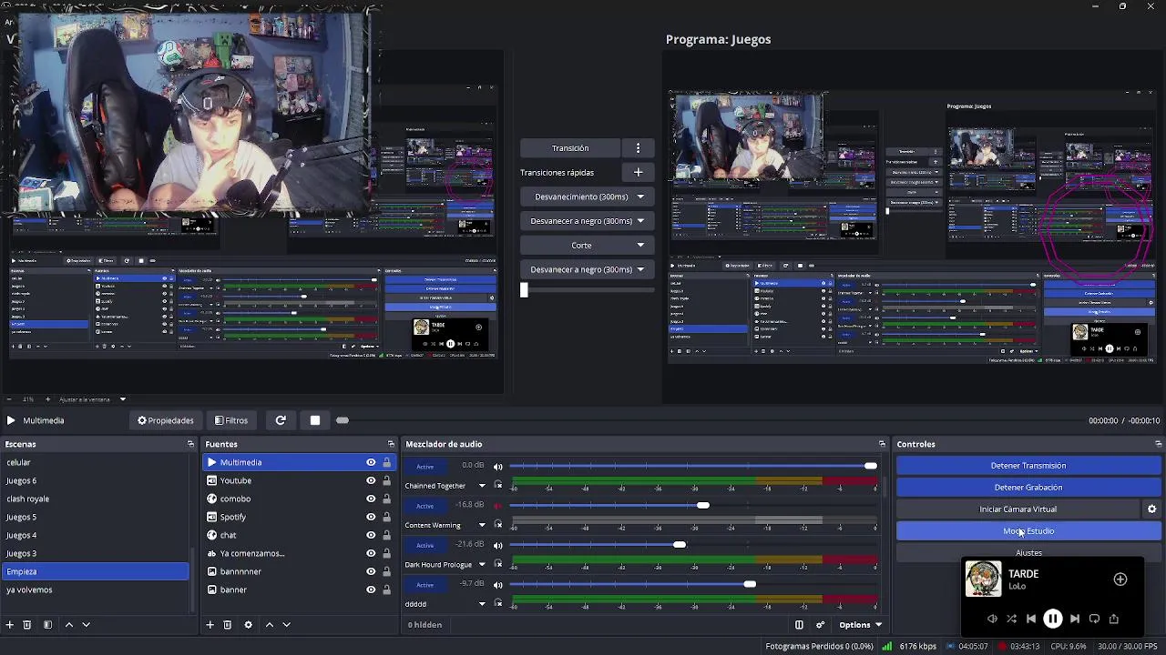Open advanced audio properties gears icon
This screenshot has width=1166, height=655.
[x=820, y=625]
